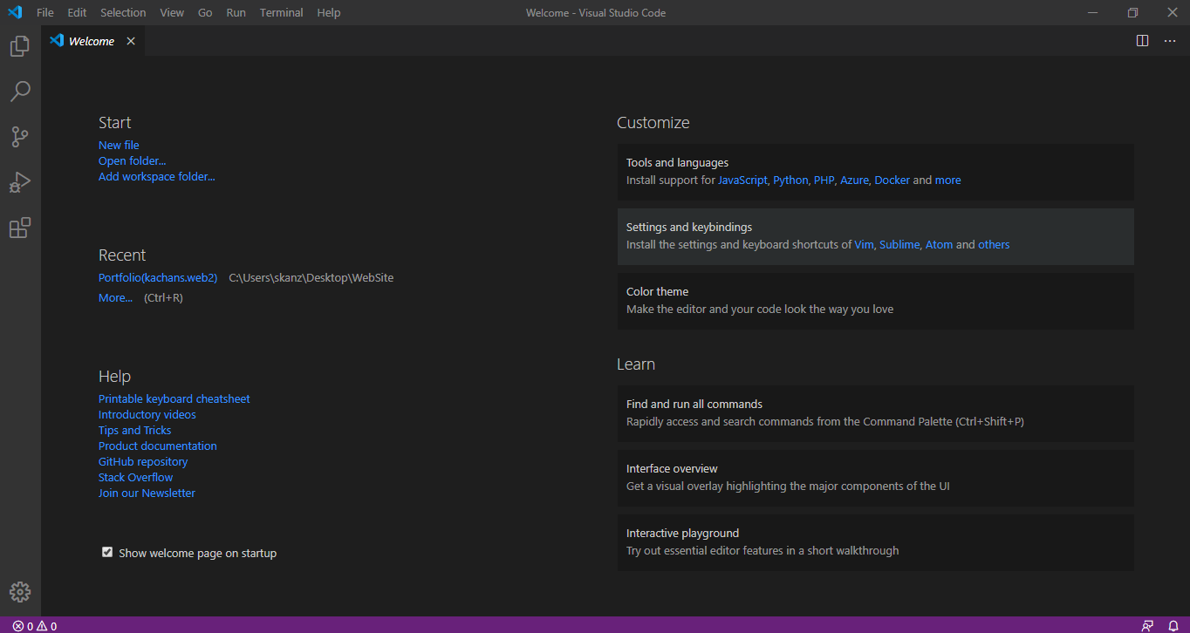Click Join our Newsletter link
Viewport: 1190px width, 633px height.
[147, 493]
